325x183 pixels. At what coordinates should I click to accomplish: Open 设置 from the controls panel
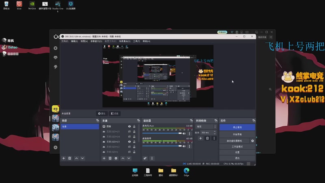click(237, 152)
